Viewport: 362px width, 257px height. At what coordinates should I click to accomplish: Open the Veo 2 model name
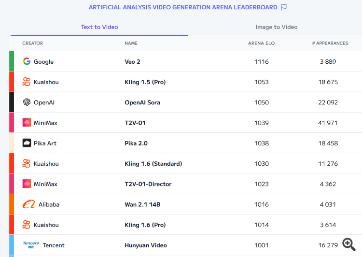click(132, 62)
